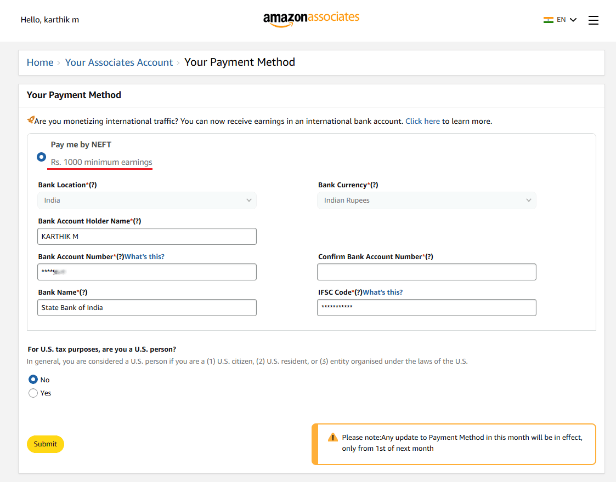Click the rocket icon beside international traffic notice
The height and width of the screenshot is (482, 616).
coord(31,120)
